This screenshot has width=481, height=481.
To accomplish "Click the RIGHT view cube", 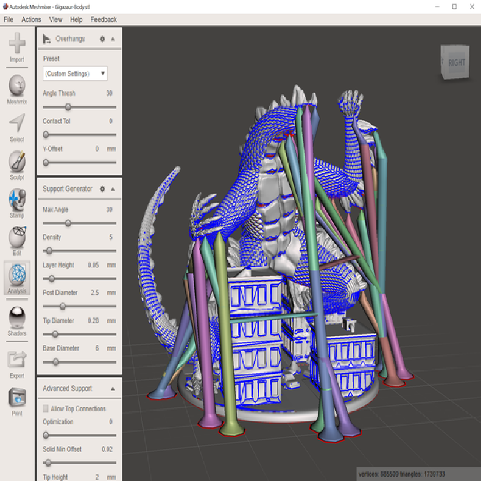I will click(x=455, y=63).
